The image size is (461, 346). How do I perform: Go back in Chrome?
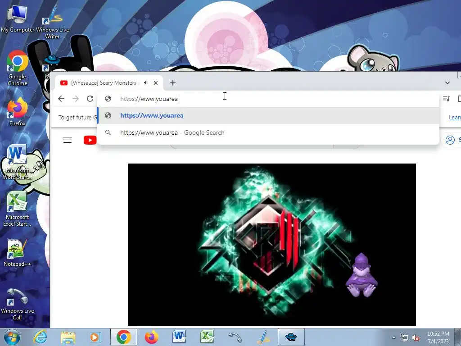point(61,99)
